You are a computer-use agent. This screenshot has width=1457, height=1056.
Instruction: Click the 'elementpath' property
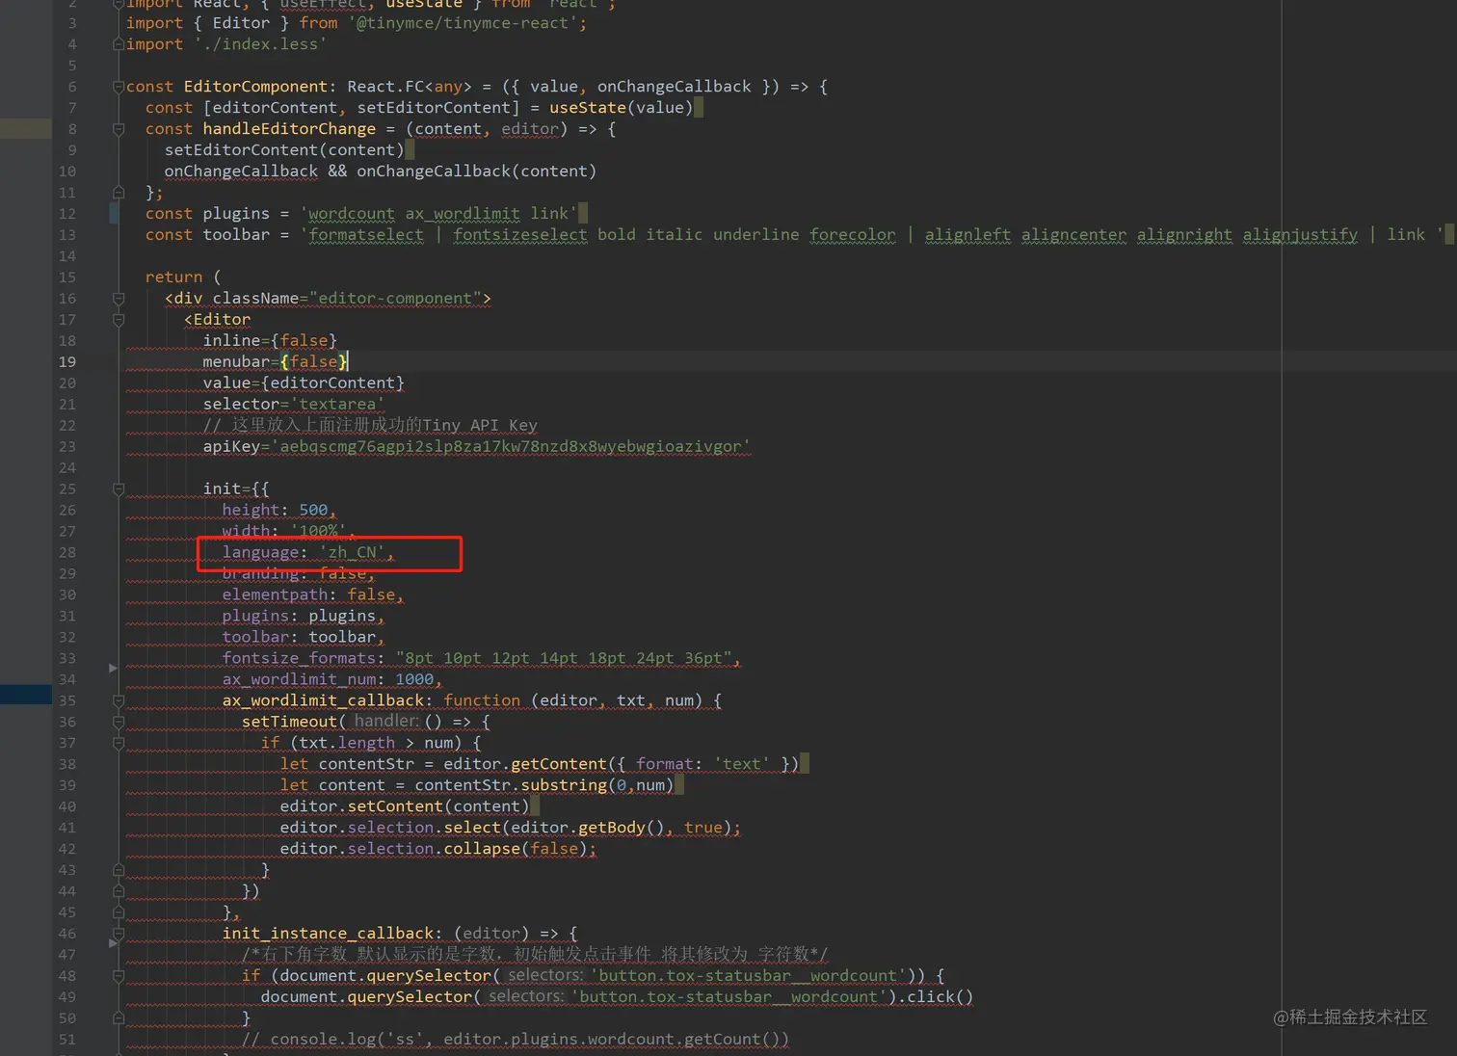click(x=275, y=595)
